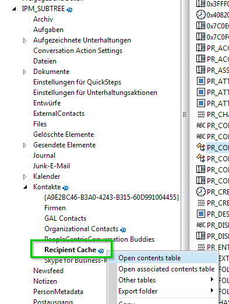Select the PersonMetadata folder

coord(58,292)
